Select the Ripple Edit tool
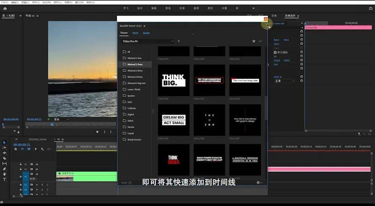 [x=4, y=153]
